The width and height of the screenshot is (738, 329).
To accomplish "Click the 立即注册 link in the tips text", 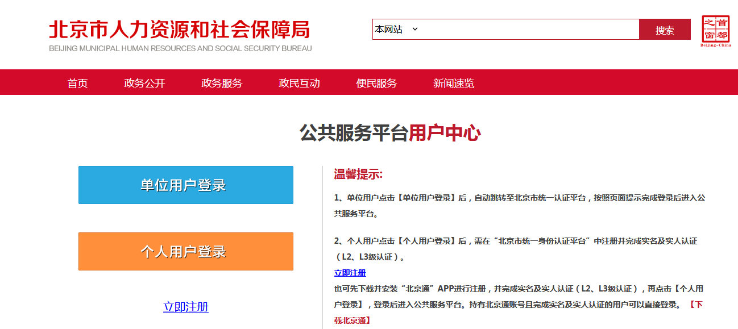I will tap(349, 273).
